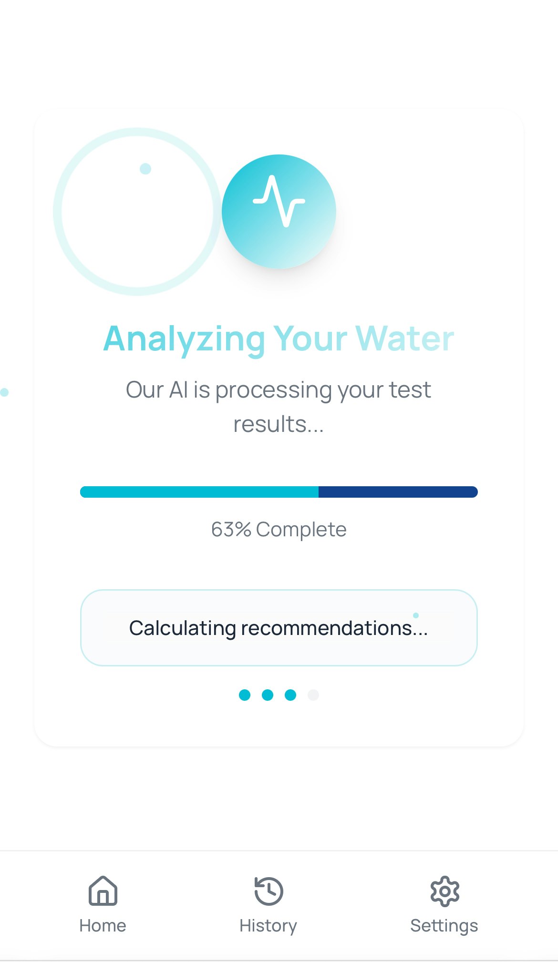558x962 pixels.
Task: Switch to the fourth grey carousel dot
Action: (x=313, y=696)
